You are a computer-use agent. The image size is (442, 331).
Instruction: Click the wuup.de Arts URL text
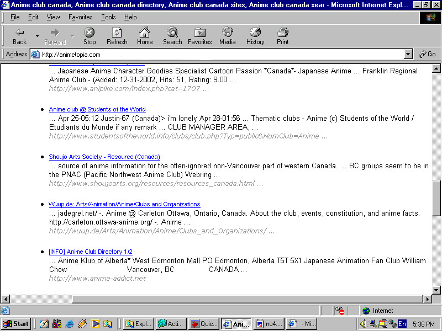pos(161,231)
